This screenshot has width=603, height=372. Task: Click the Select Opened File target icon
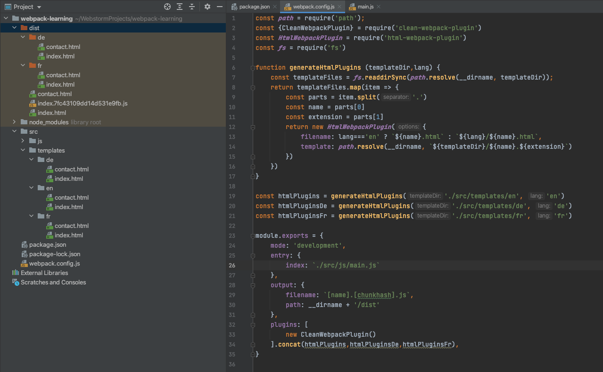click(167, 7)
